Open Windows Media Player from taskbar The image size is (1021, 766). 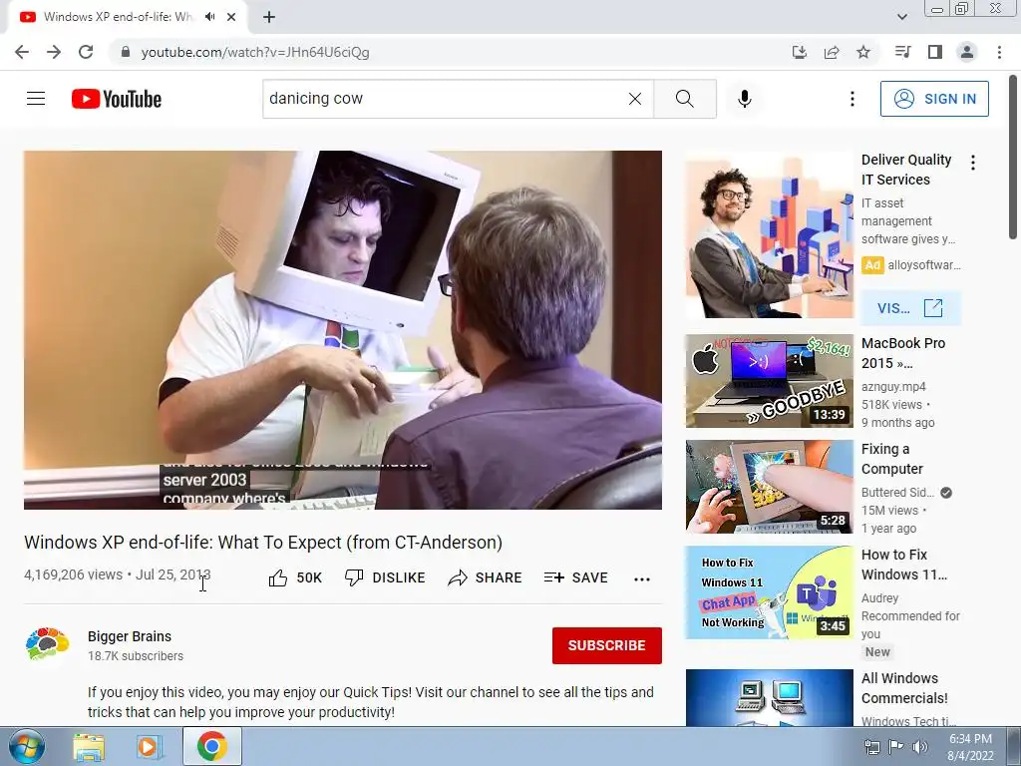tap(149, 747)
